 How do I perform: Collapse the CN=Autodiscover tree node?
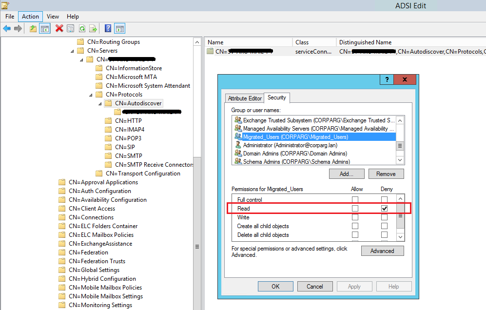click(x=100, y=103)
